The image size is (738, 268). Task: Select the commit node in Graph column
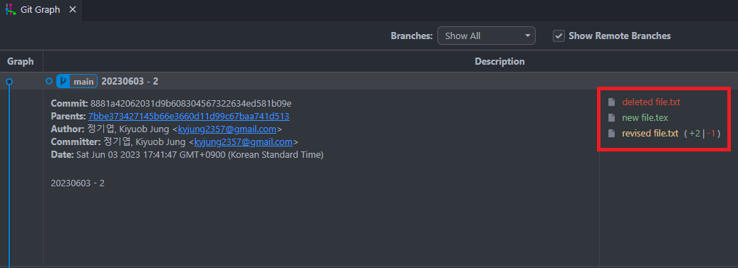click(9, 82)
